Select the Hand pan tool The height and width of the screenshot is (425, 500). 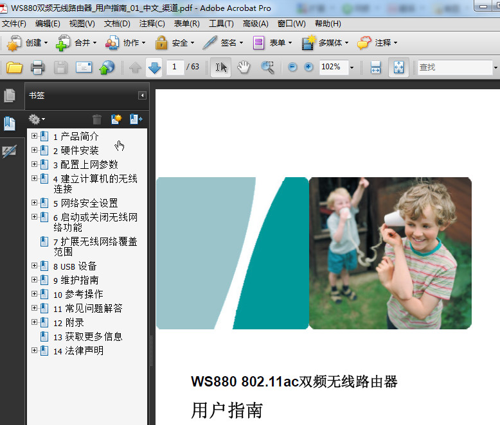(244, 67)
